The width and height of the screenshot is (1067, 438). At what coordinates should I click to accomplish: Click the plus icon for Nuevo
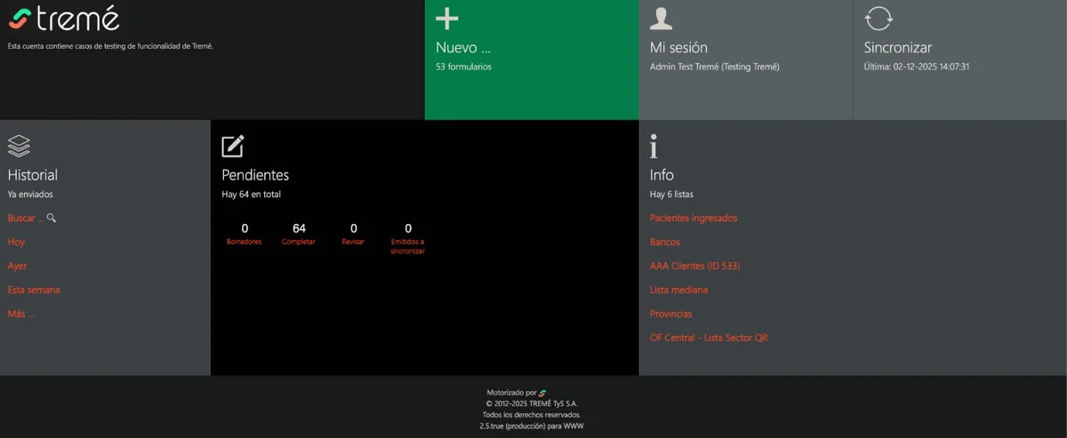point(447,18)
